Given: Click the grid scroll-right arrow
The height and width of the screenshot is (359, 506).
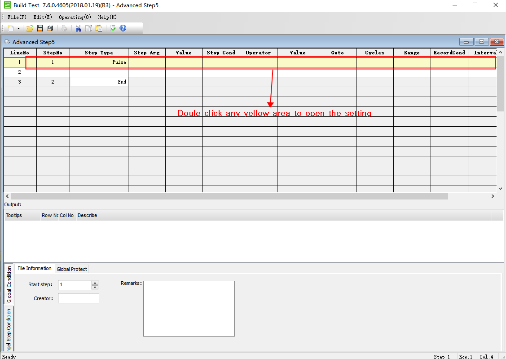Looking at the screenshot, I should pos(493,196).
